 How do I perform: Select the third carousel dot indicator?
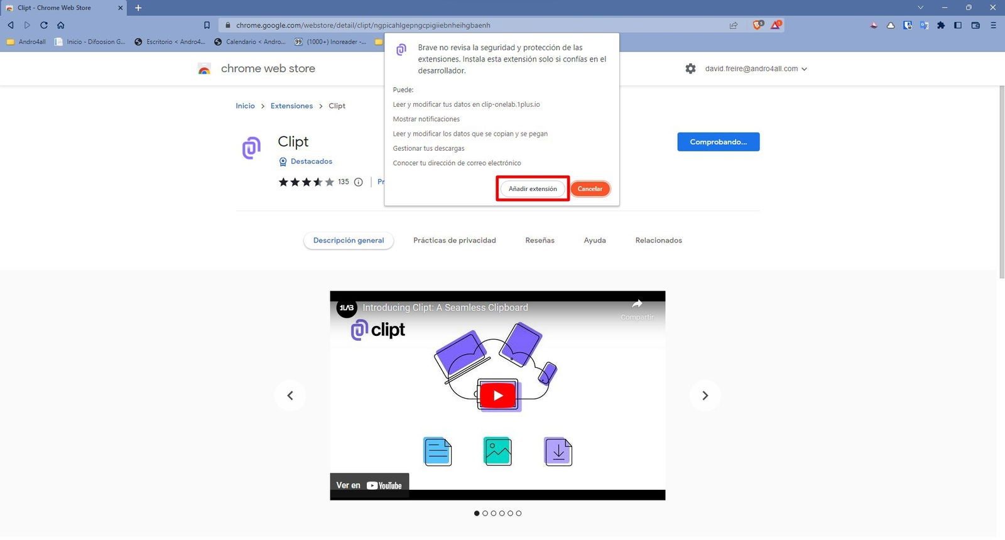coord(494,514)
